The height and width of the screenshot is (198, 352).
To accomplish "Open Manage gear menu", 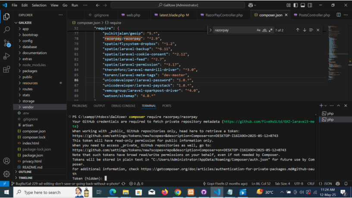I will pyautogui.click(x=6, y=174).
